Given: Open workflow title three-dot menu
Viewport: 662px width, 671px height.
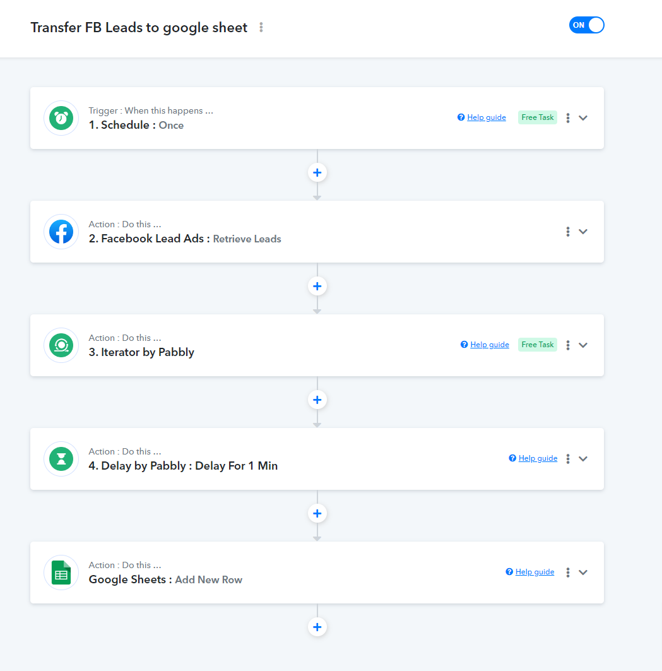Looking at the screenshot, I should click(x=261, y=27).
